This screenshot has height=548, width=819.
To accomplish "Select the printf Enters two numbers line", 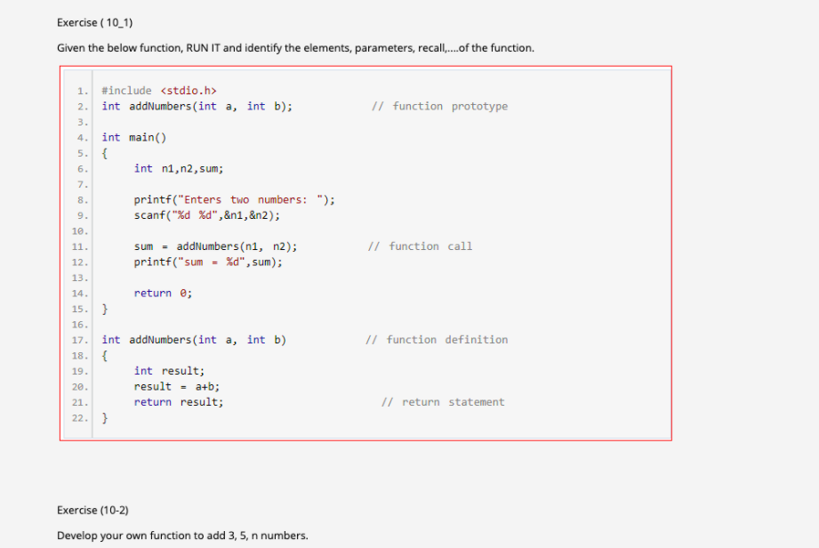I will click(220, 199).
